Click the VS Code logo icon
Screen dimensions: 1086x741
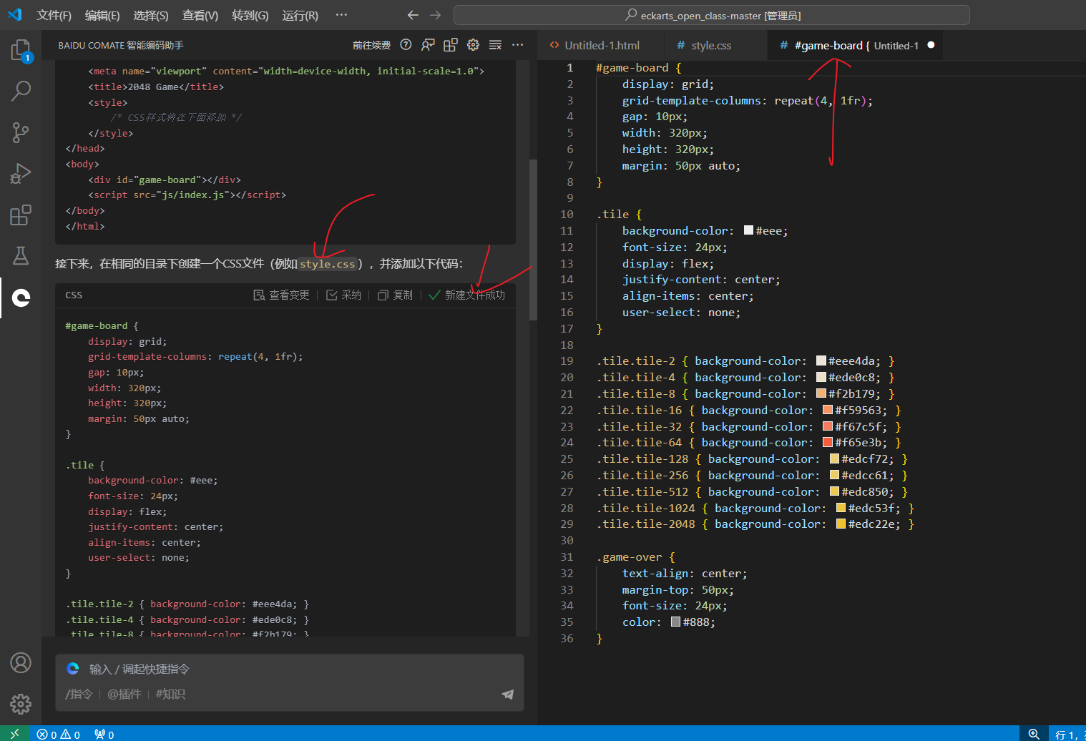15,15
